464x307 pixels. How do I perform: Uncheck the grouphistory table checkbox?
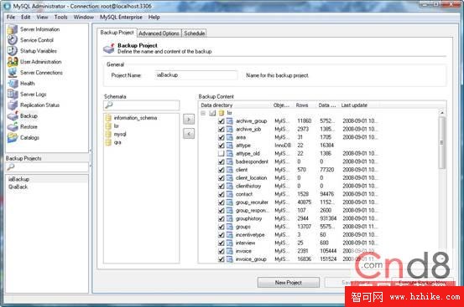221,219
